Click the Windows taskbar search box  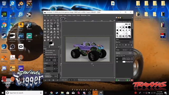[24, 93]
